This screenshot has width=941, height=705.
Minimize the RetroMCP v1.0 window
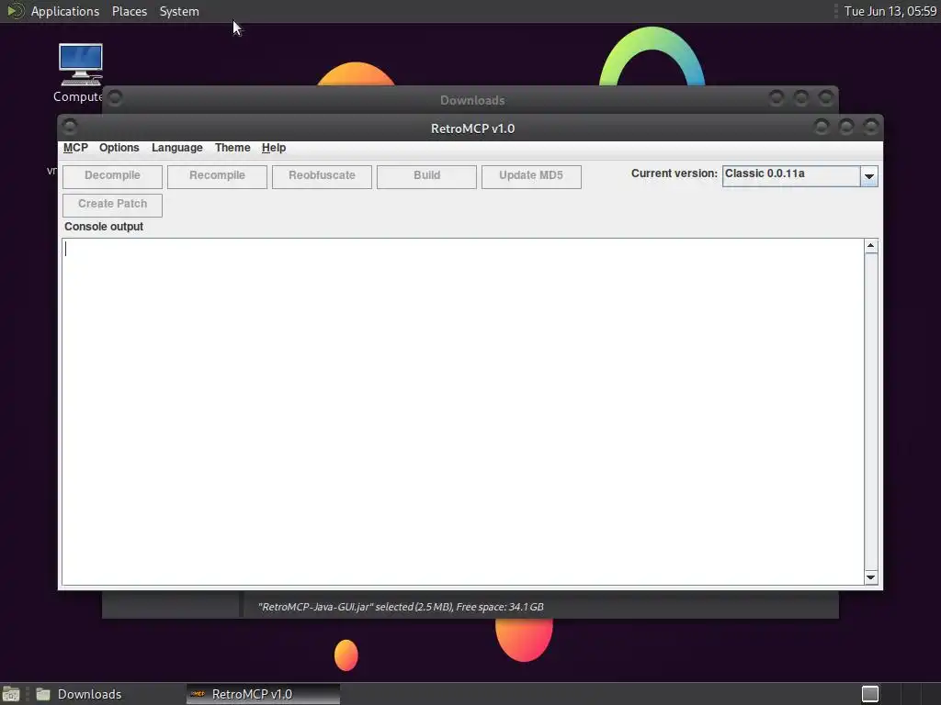[x=822, y=127]
